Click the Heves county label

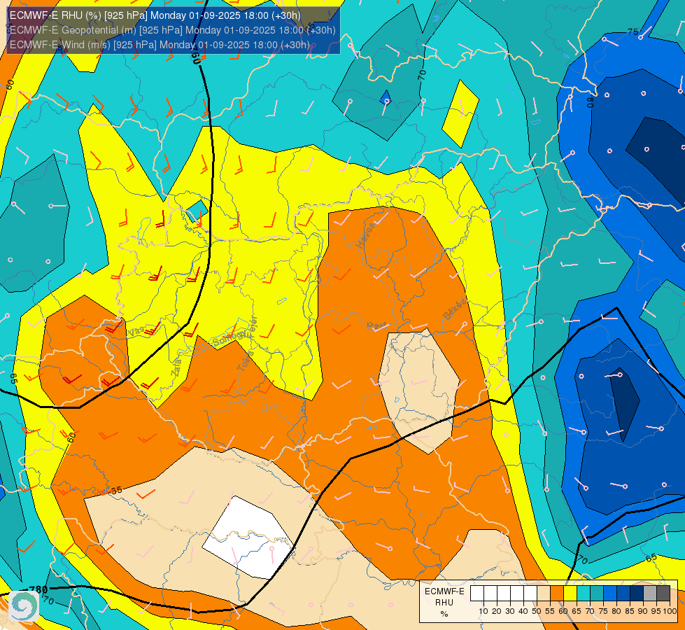pos(366,234)
